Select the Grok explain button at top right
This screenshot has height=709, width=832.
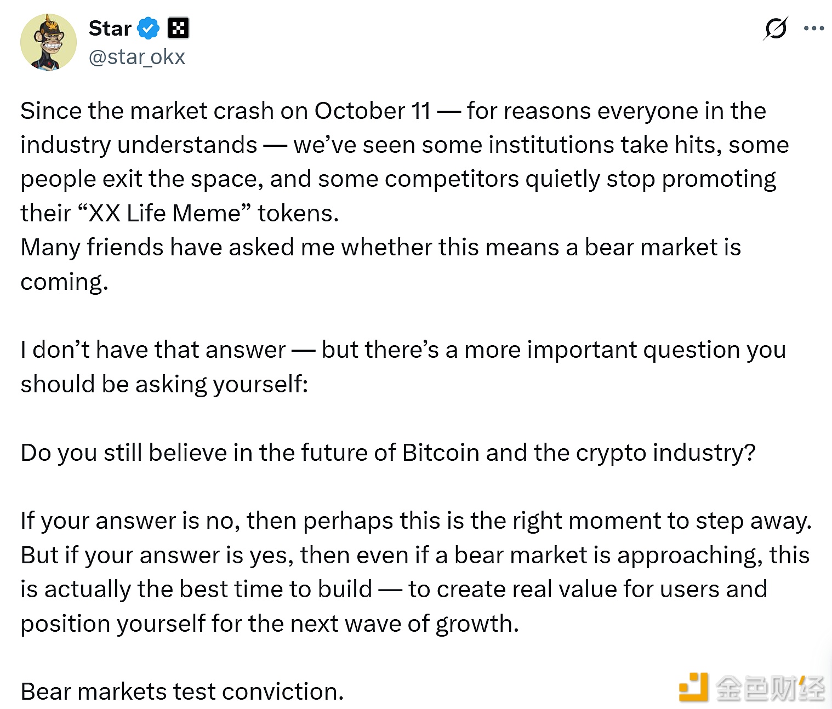776,27
